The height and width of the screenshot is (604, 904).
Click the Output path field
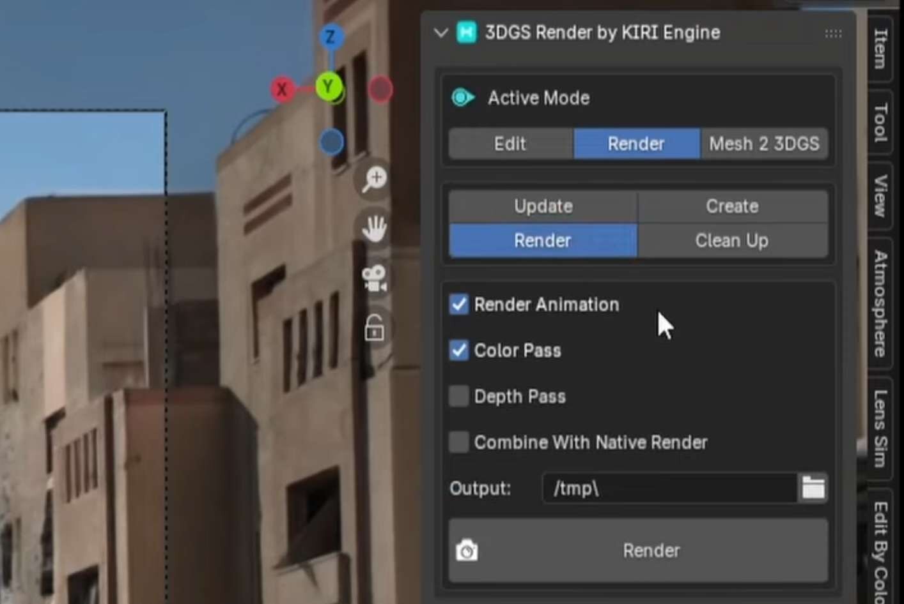669,488
